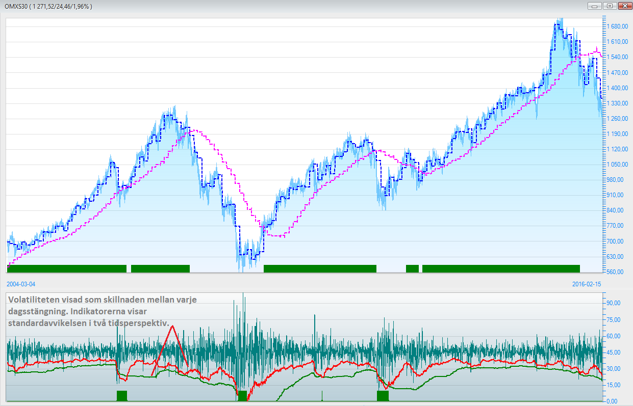633x406 pixels.
Task: Click the 1 470,00 price axis value
Action: coord(616,72)
